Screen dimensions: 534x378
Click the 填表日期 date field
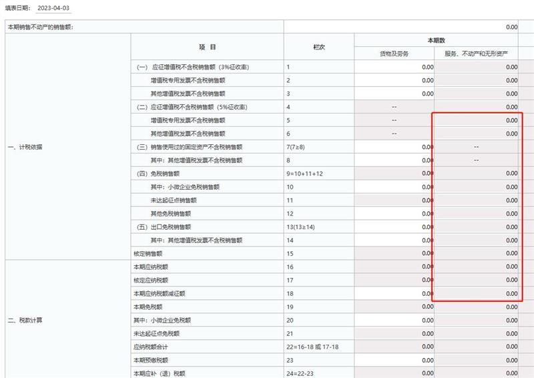pos(55,9)
